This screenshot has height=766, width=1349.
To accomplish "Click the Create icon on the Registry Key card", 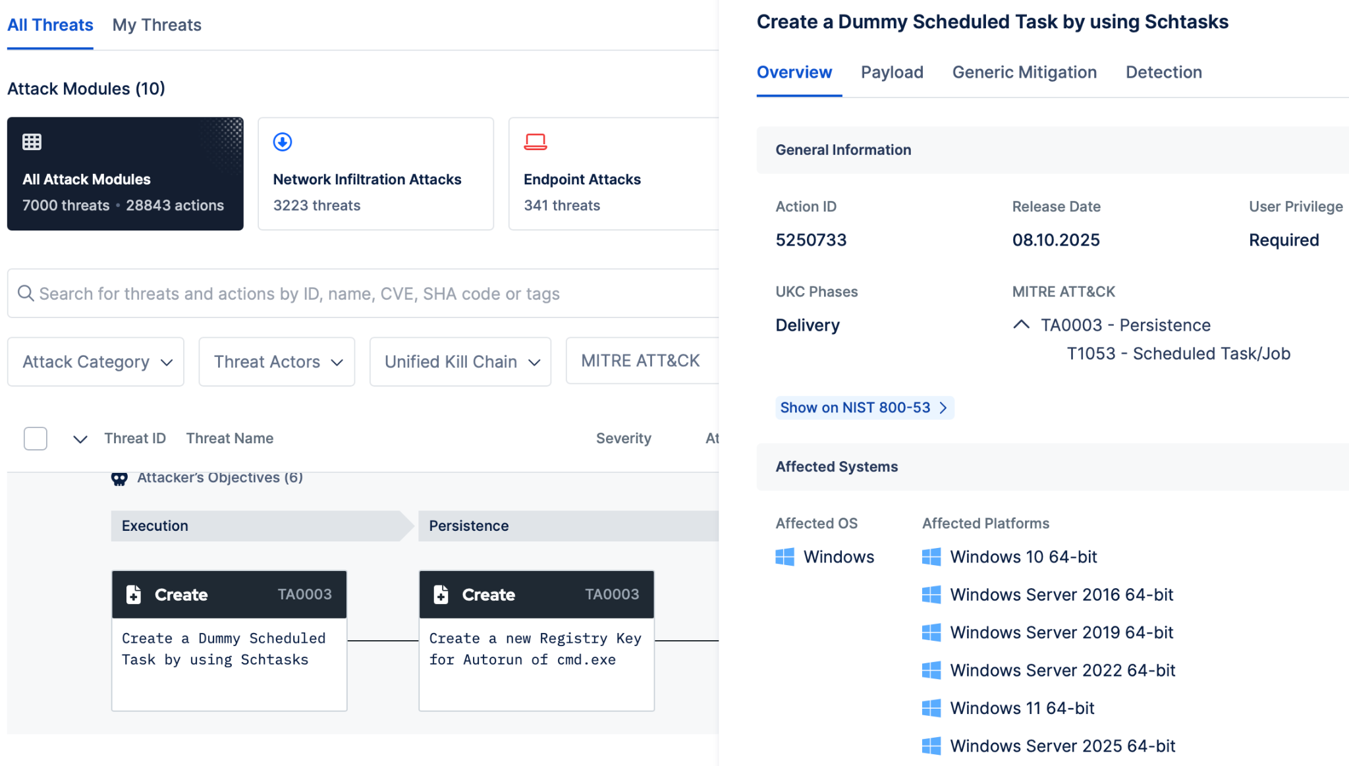I will point(441,593).
